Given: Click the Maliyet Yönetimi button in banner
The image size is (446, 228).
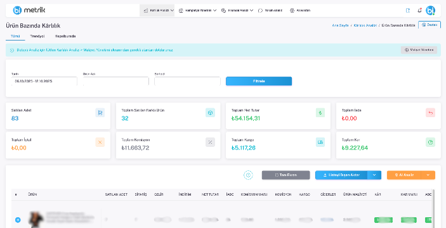Looking at the screenshot, I should pyautogui.click(x=419, y=50).
